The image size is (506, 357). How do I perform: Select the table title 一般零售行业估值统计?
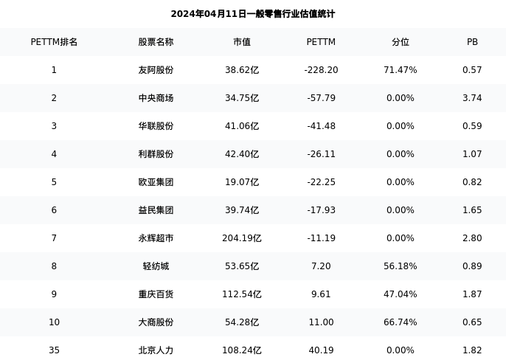click(252, 14)
